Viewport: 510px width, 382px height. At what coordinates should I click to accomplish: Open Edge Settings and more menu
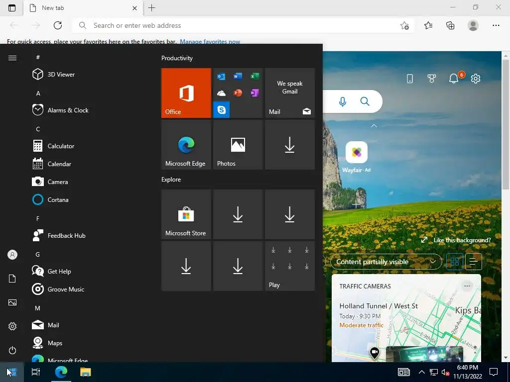[x=496, y=25]
